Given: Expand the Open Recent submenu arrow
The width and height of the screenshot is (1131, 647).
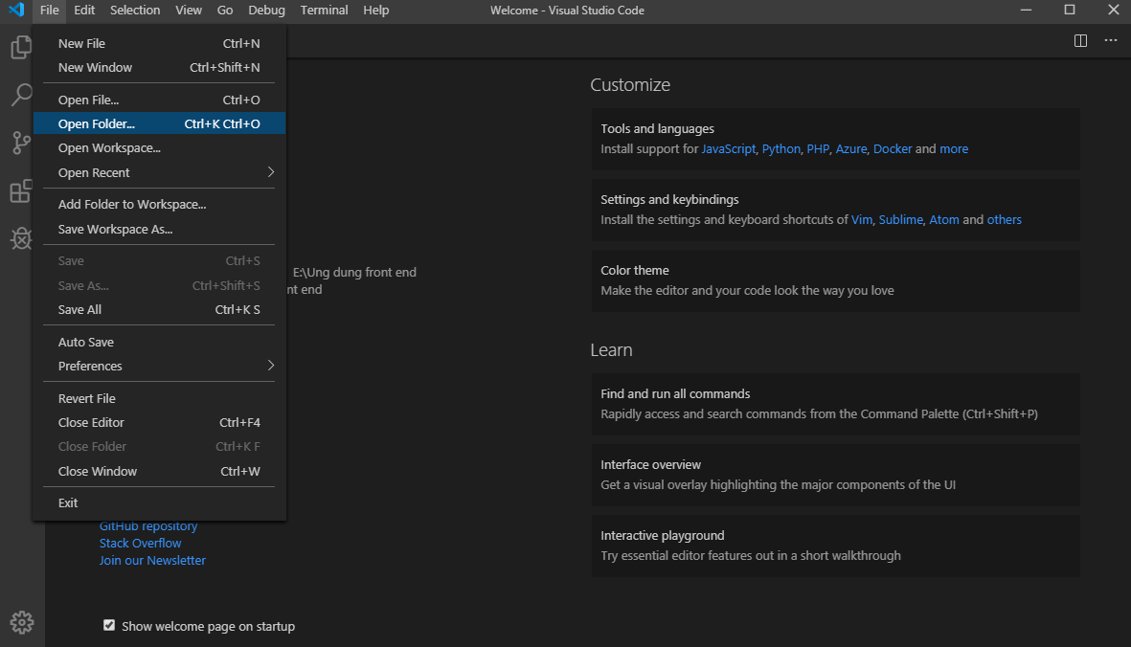Looking at the screenshot, I should [270, 172].
